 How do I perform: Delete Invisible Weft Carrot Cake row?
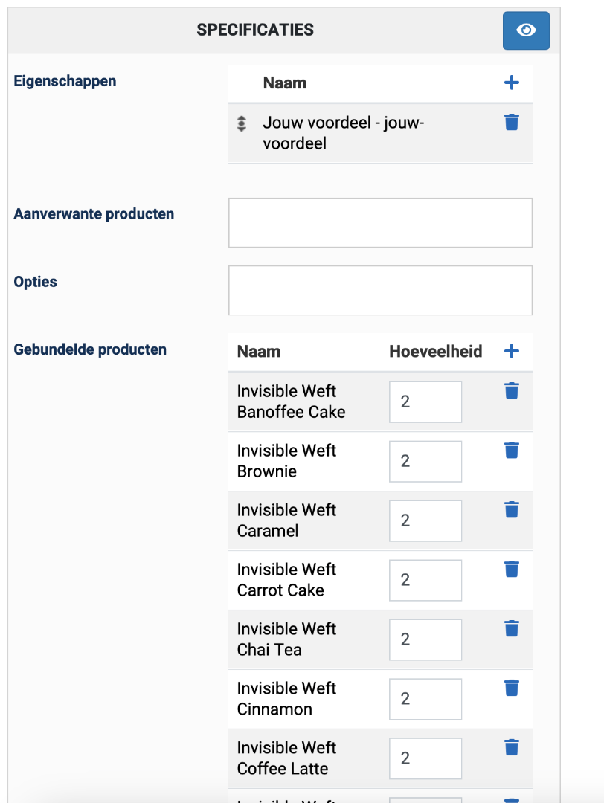pyautogui.click(x=511, y=570)
